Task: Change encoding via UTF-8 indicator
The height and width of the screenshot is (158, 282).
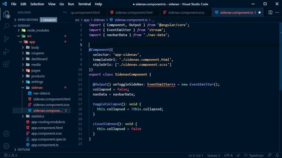Action: (228, 155)
